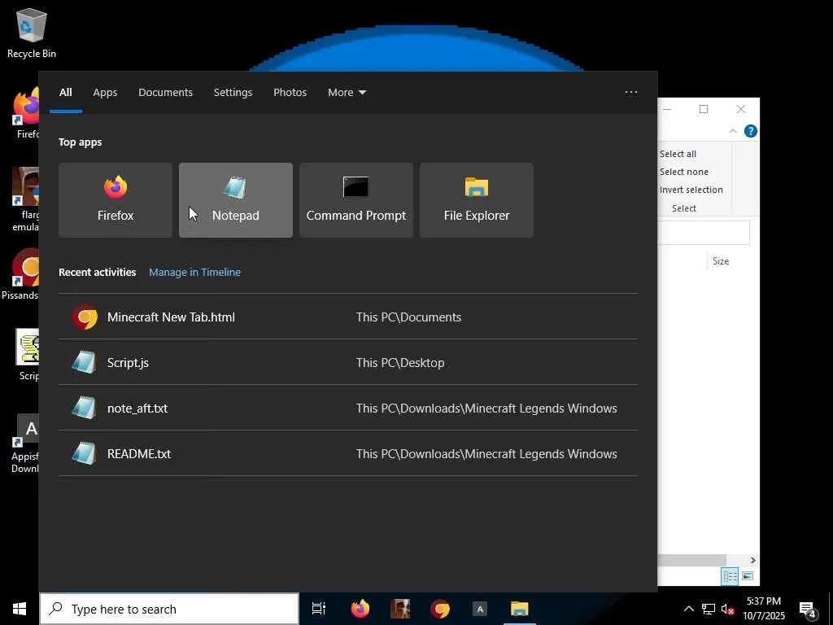
Task: Switch to the Apps search tab
Action: [x=105, y=93]
